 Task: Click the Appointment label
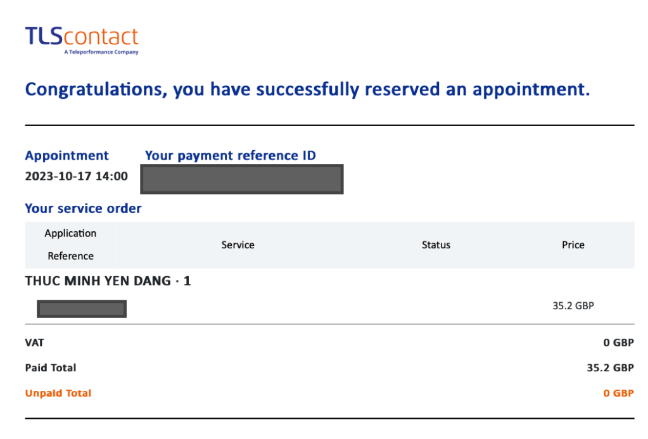point(67,156)
